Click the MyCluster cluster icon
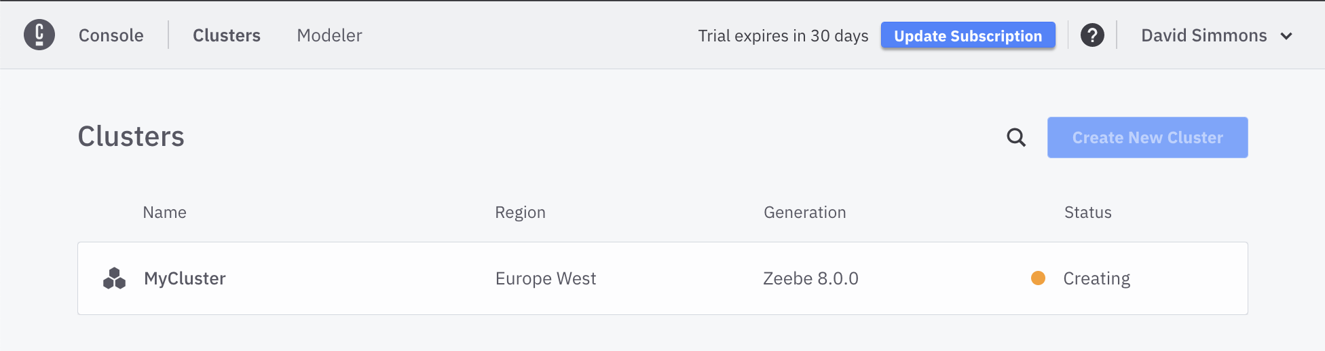The image size is (1325, 351). point(114,278)
